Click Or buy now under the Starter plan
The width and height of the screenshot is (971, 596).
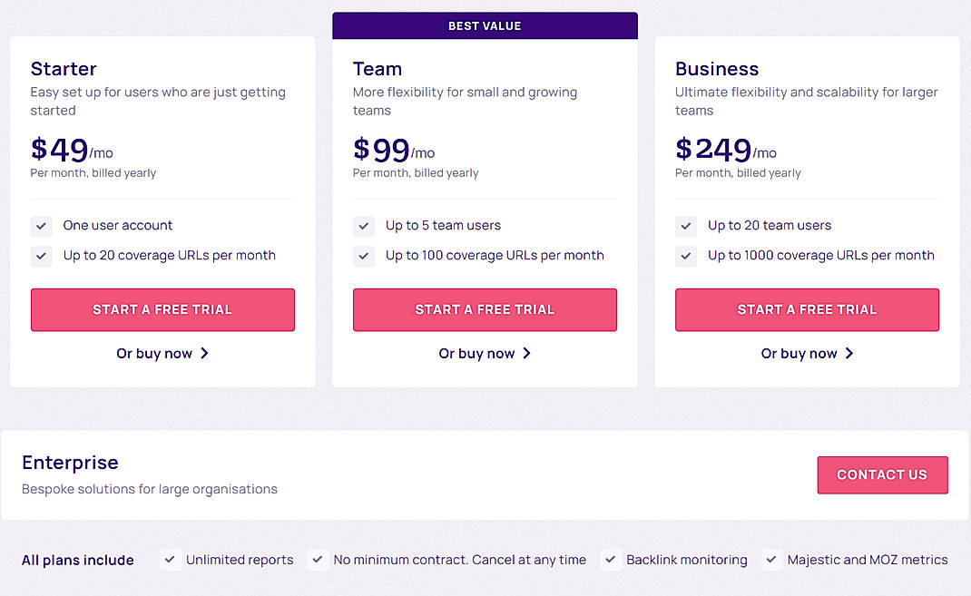click(x=154, y=354)
